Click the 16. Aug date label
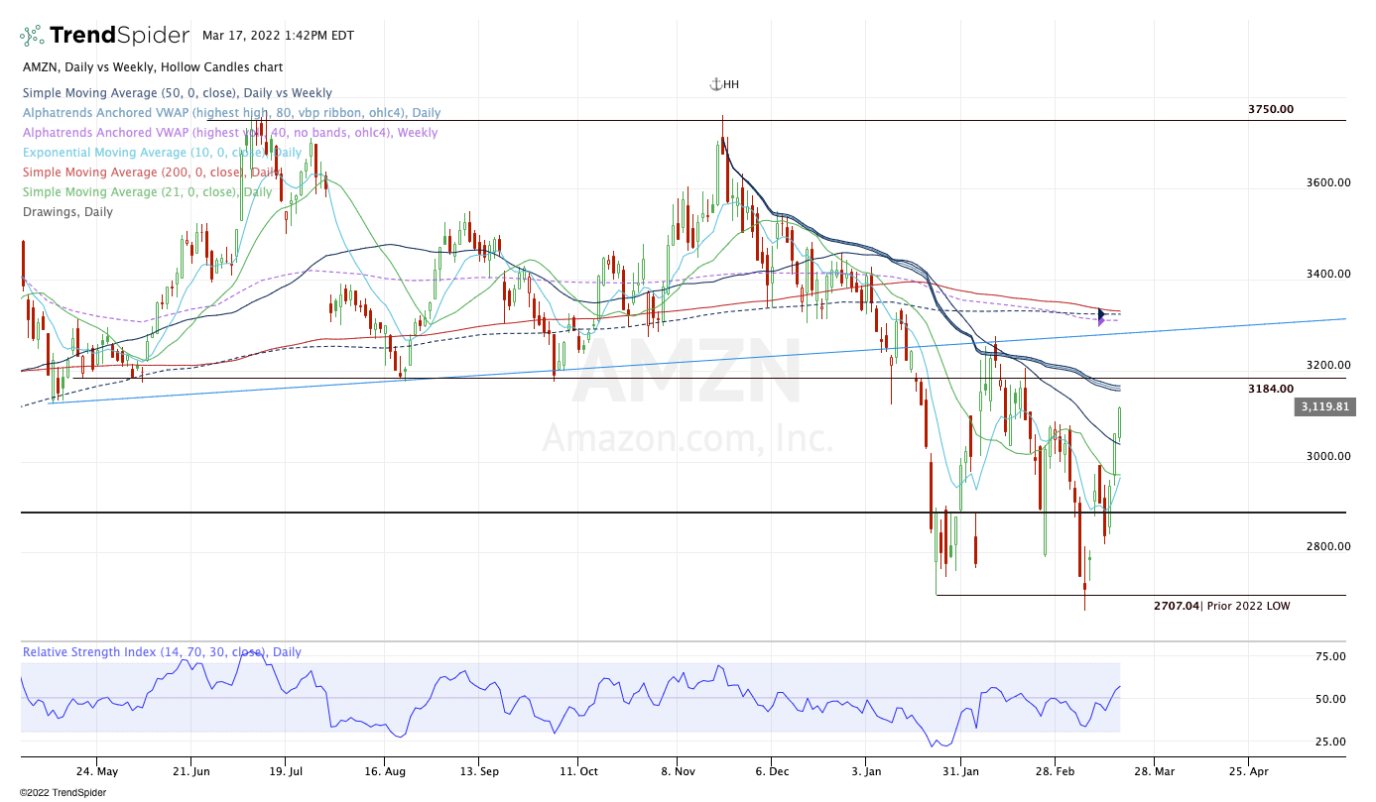 [385, 770]
